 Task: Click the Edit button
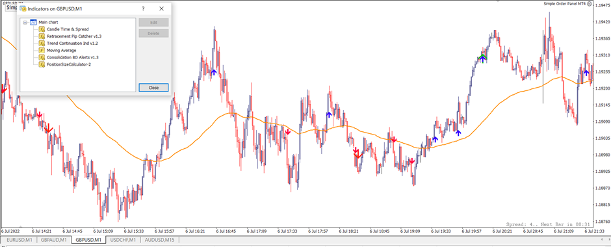point(153,23)
